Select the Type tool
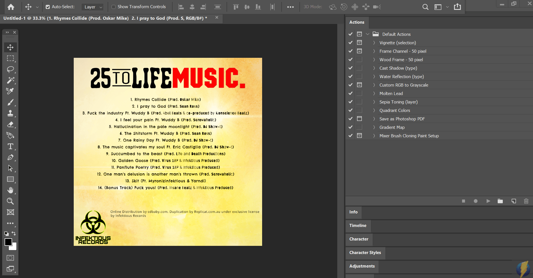533x278 pixels. point(10,146)
